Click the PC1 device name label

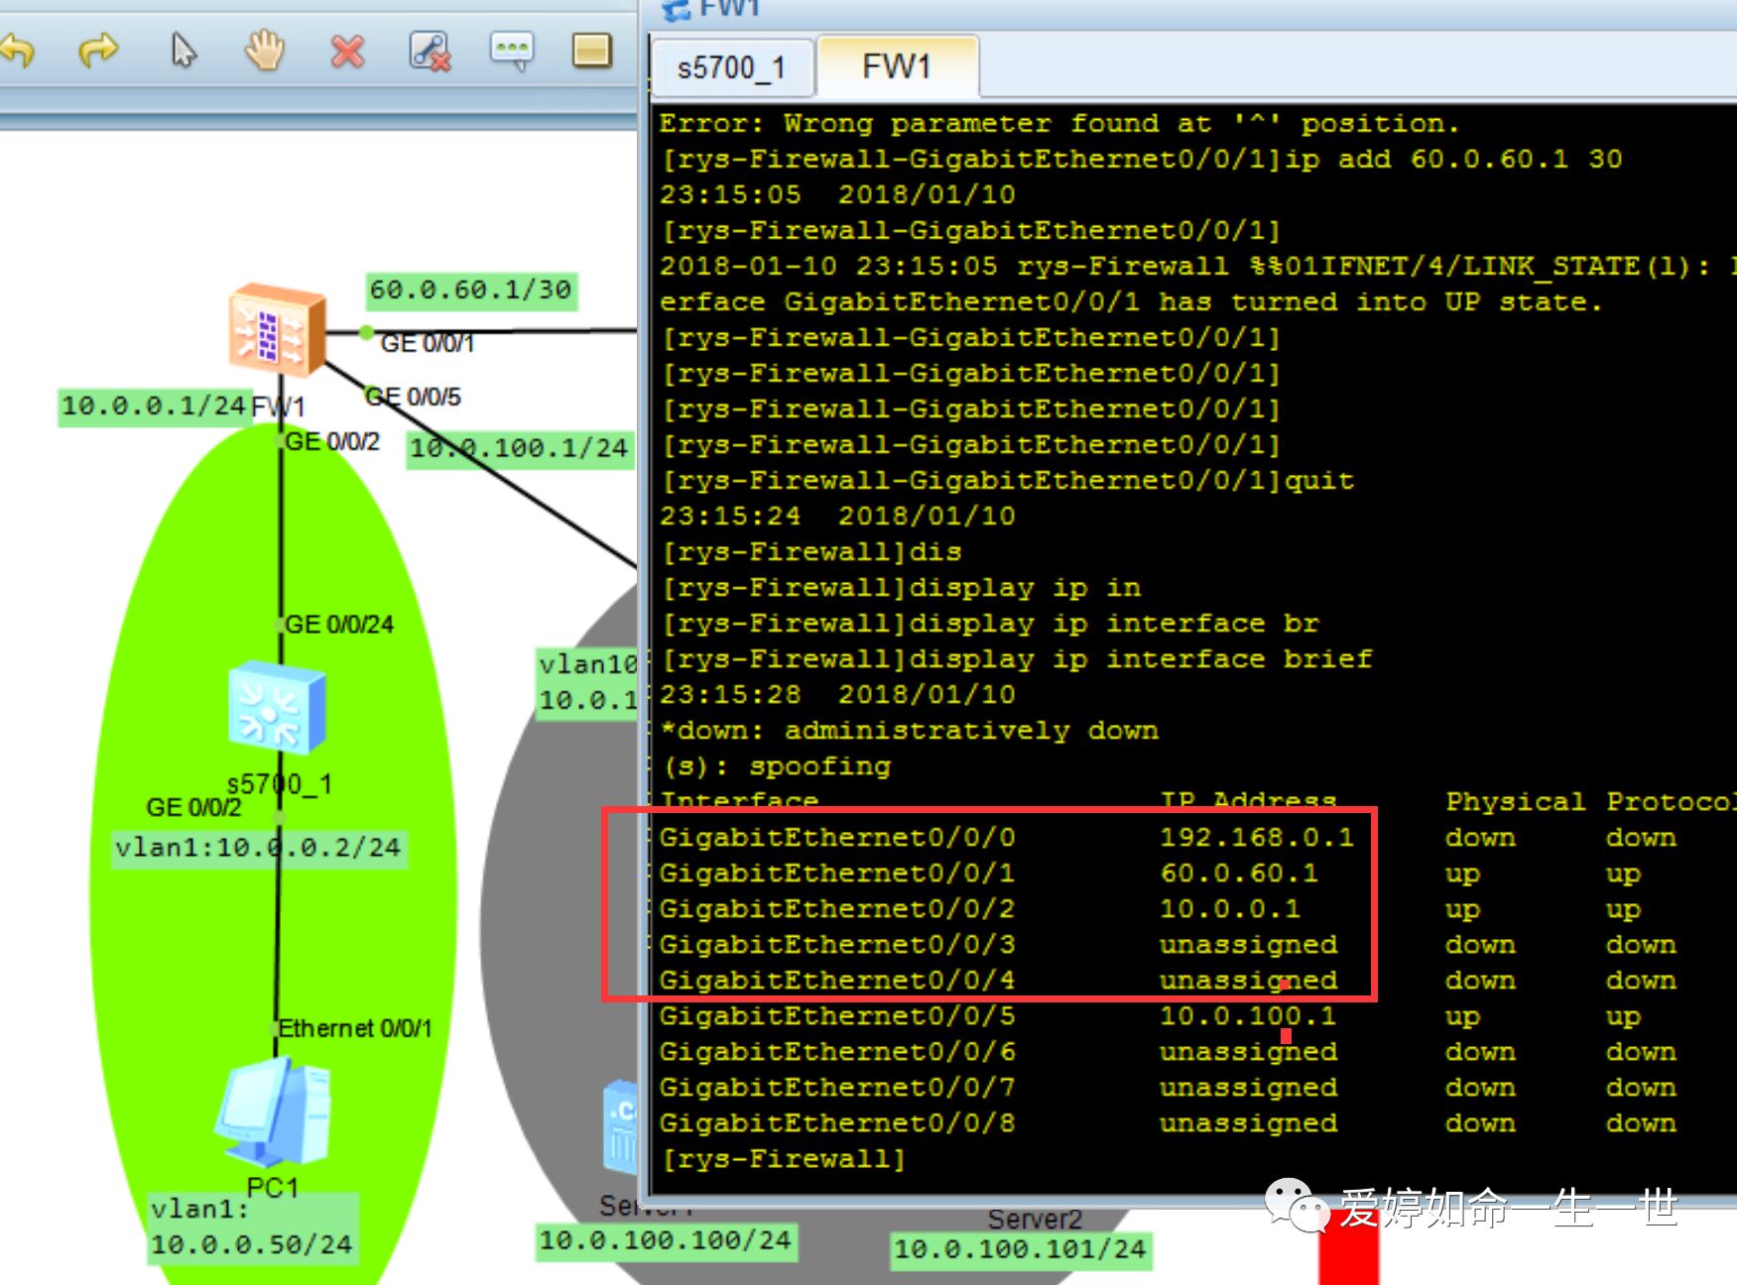click(273, 1187)
